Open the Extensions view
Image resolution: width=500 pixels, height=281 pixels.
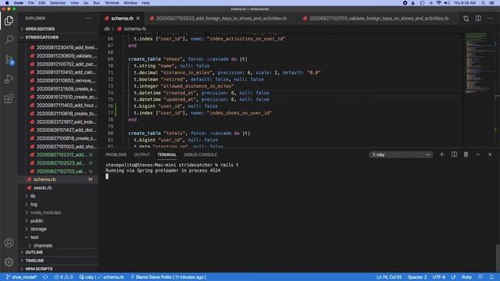tap(9, 98)
